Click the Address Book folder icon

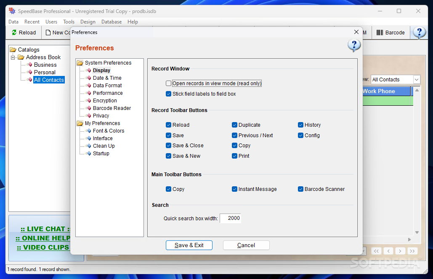pyautogui.click(x=21, y=57)
